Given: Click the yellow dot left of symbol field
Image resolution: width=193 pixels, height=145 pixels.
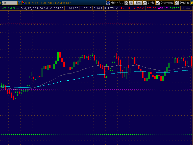Looking at the screenshot, I should (x=1, y=3).
